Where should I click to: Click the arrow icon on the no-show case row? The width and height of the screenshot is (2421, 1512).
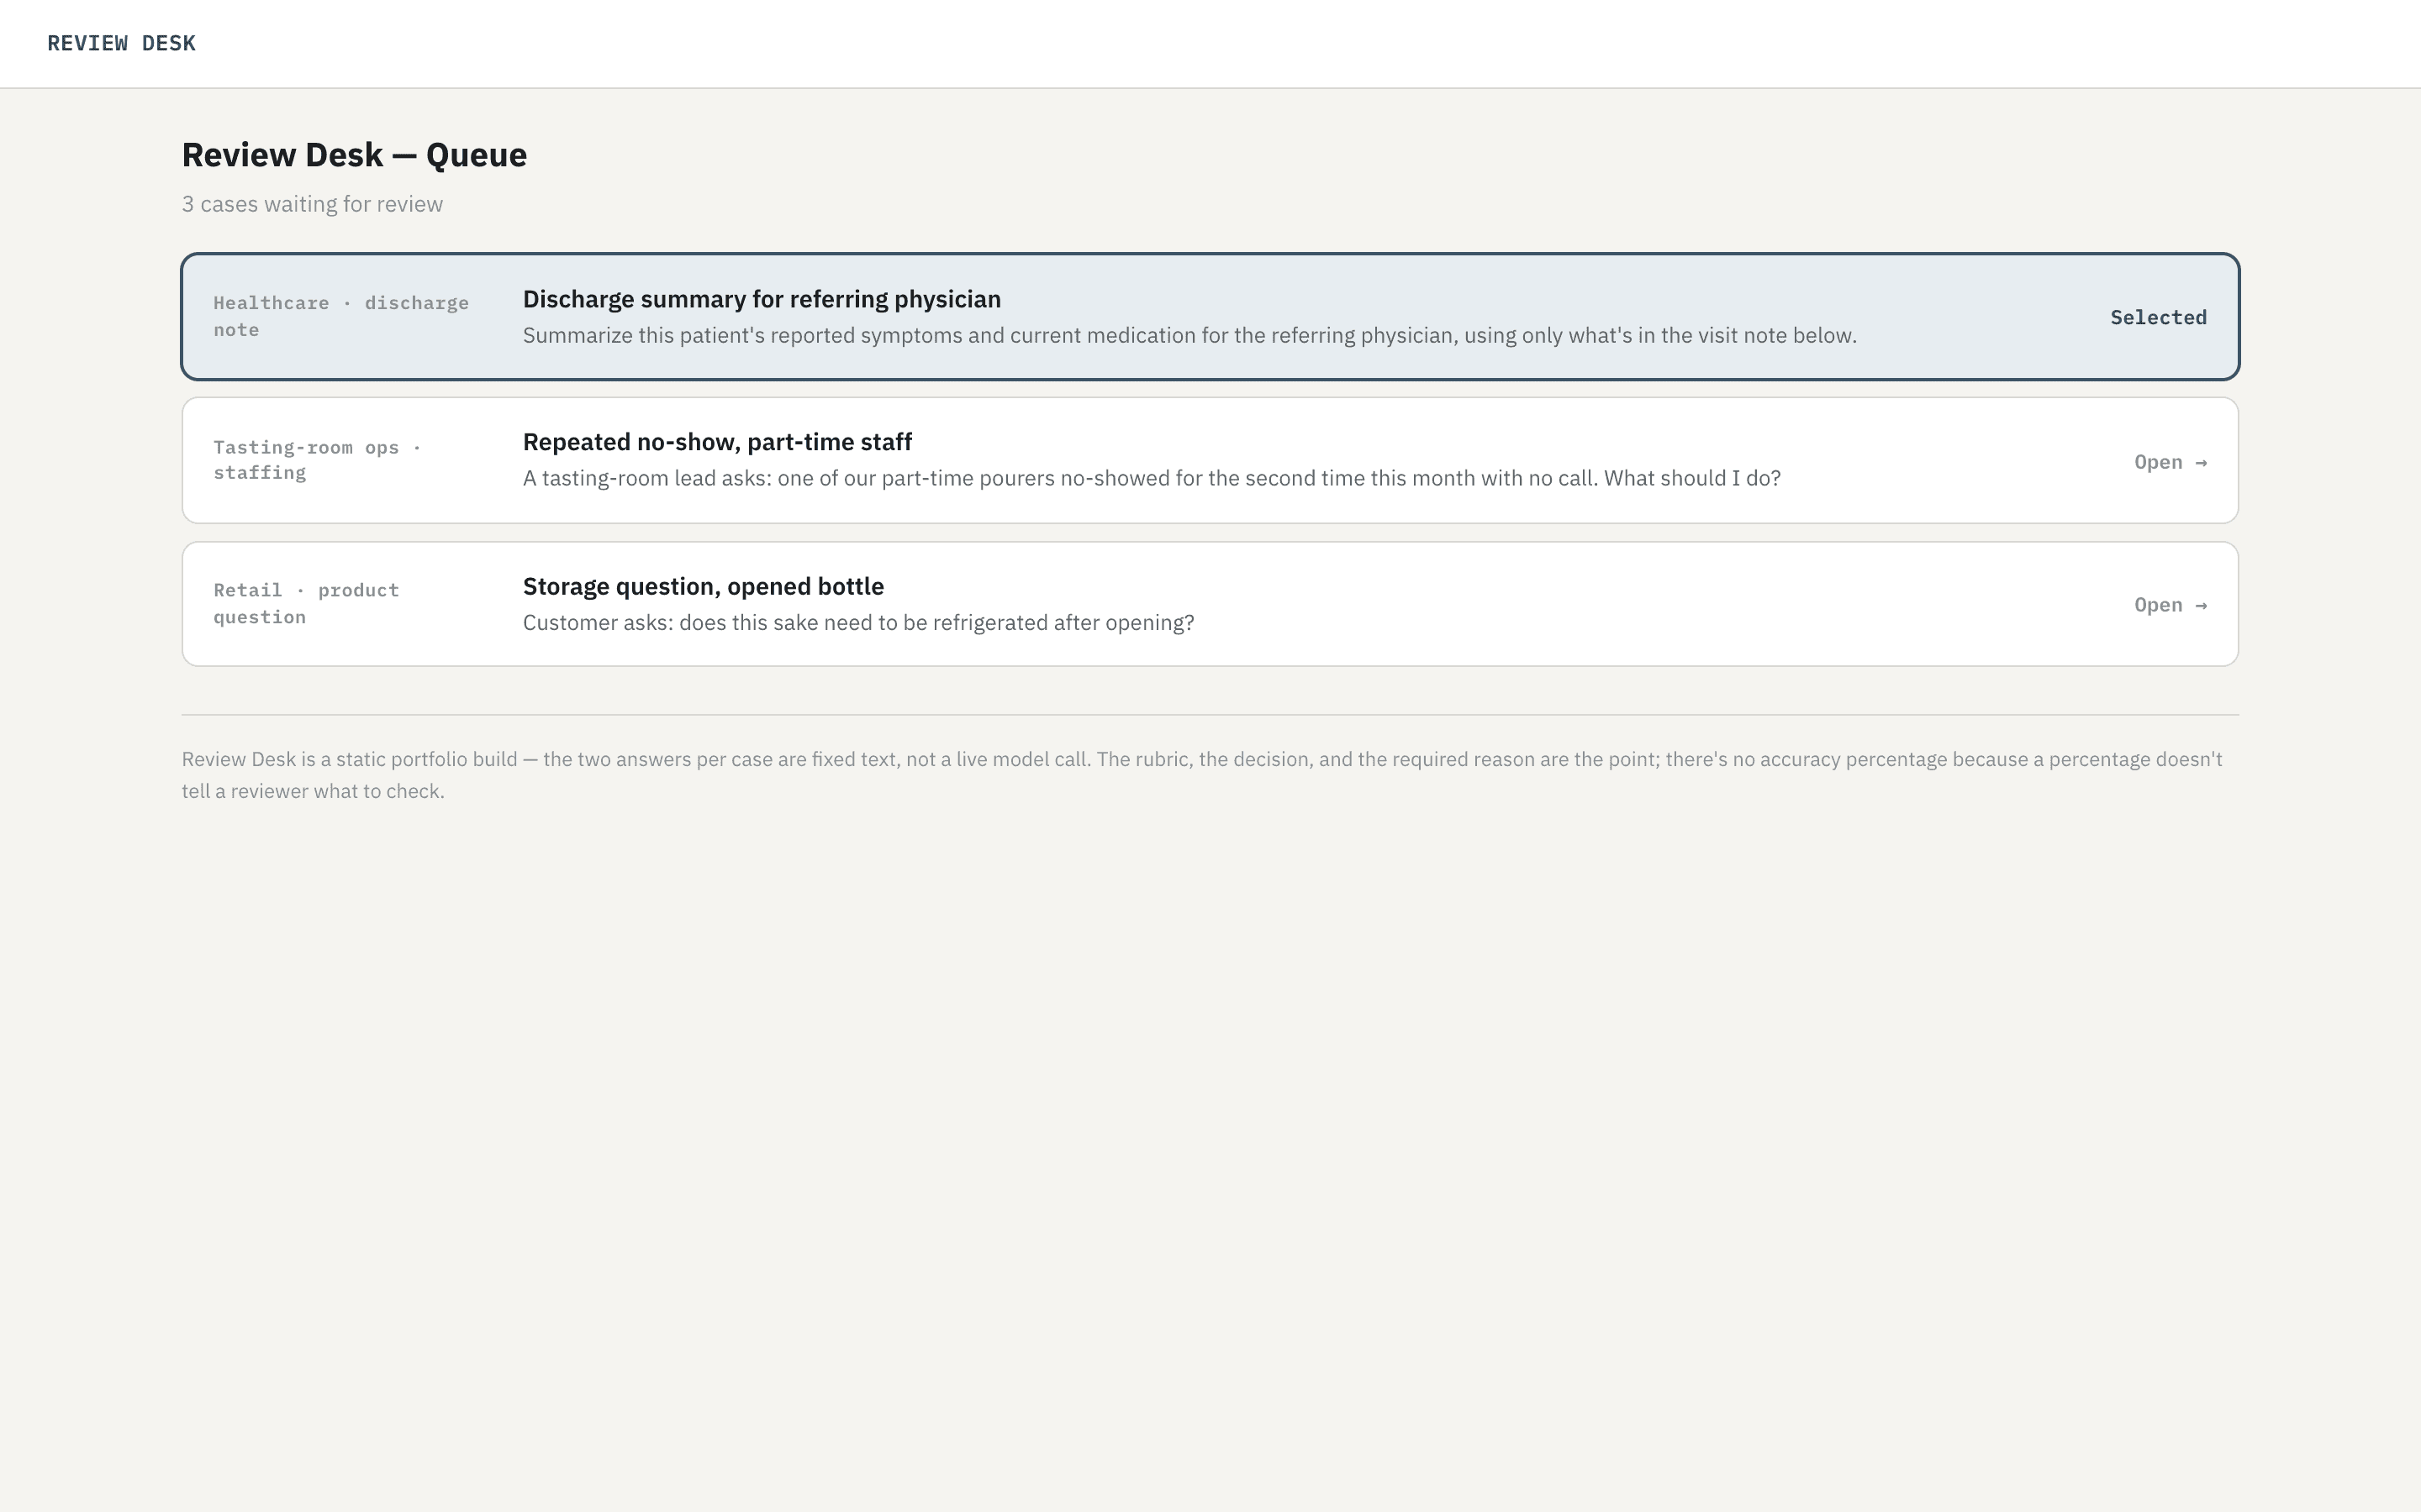(x=2201, y=462)
